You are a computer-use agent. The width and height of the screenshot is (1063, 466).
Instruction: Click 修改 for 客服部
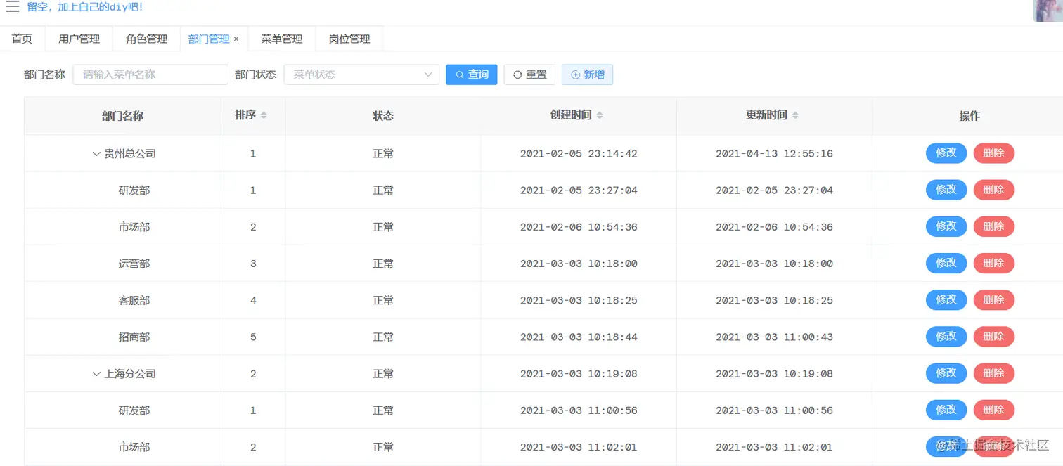(946, 299)
